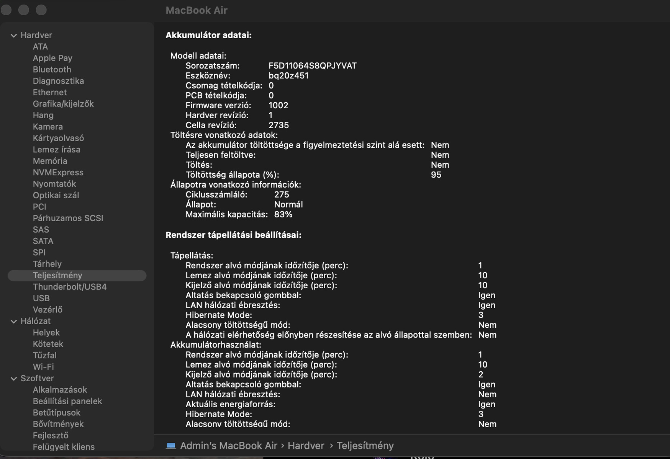The height and width of the screenshot is (459, 670).
Task: Open Beállítási panelek entry
Action: coord(67,402)
